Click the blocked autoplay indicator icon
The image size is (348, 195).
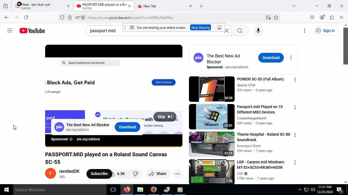83,17
